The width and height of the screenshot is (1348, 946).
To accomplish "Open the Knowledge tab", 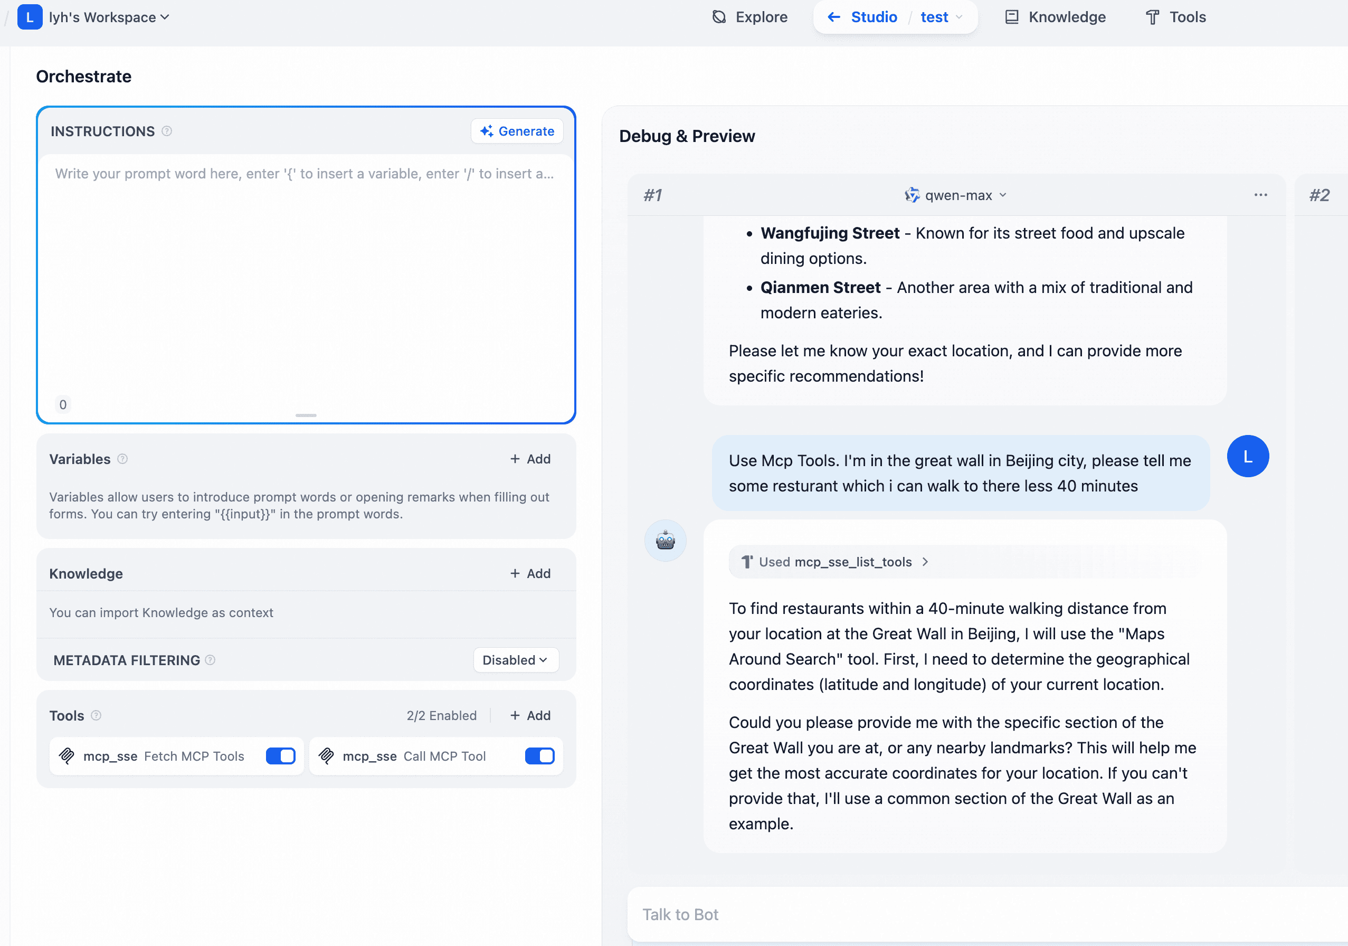I will click(1055, 17).
